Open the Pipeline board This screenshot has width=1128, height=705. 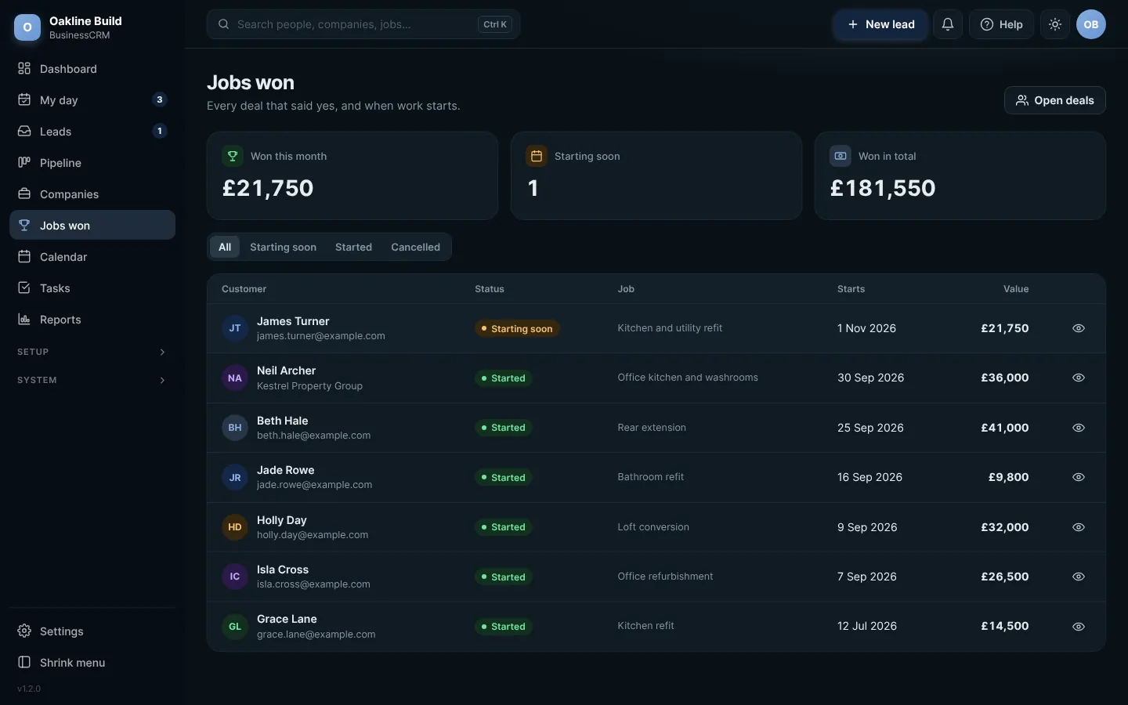pyautogui.click(x=92, y=163)
